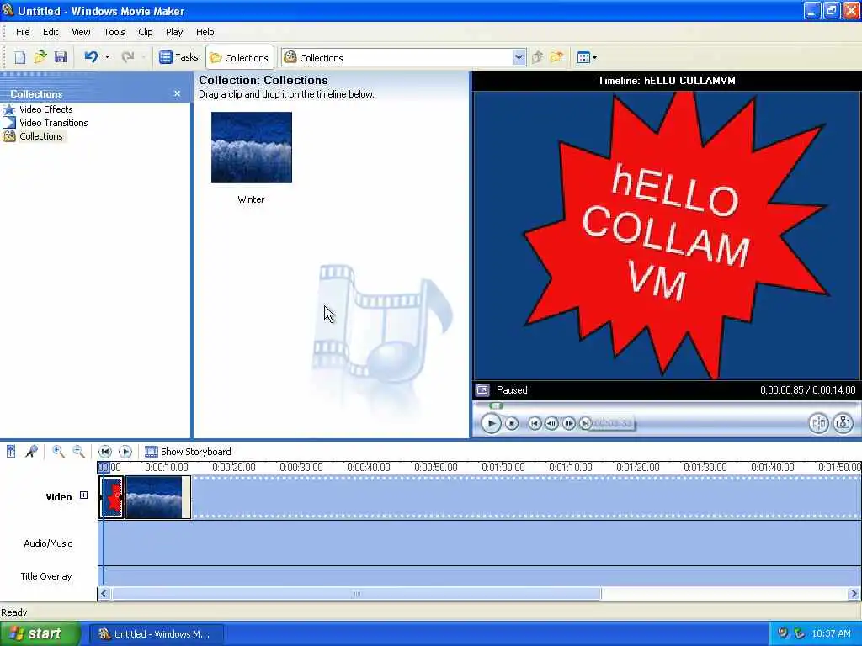Screen dimensions: 862x646
Task: Rewind the timeline
Action: click(x=105, y=452)
